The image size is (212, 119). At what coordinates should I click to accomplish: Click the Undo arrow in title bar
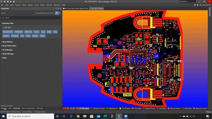point(17,1)
